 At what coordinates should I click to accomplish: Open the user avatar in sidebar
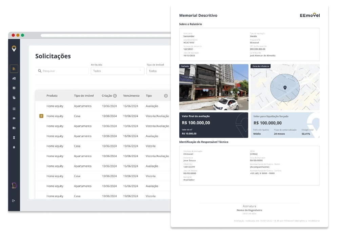point(14,186)
